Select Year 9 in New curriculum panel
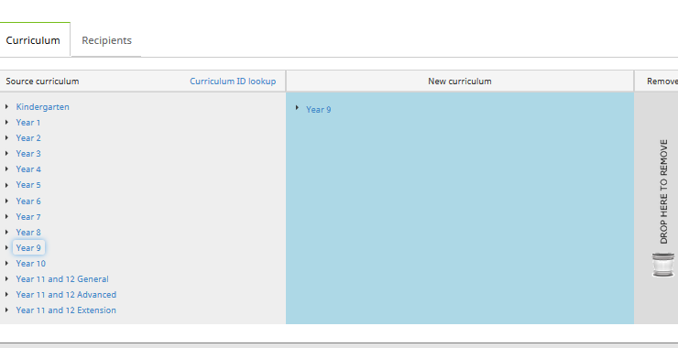This screenshot has height=348, width=678. (x=319, y=109)
